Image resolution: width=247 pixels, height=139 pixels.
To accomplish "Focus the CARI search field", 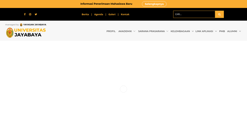I will [194, 14].
